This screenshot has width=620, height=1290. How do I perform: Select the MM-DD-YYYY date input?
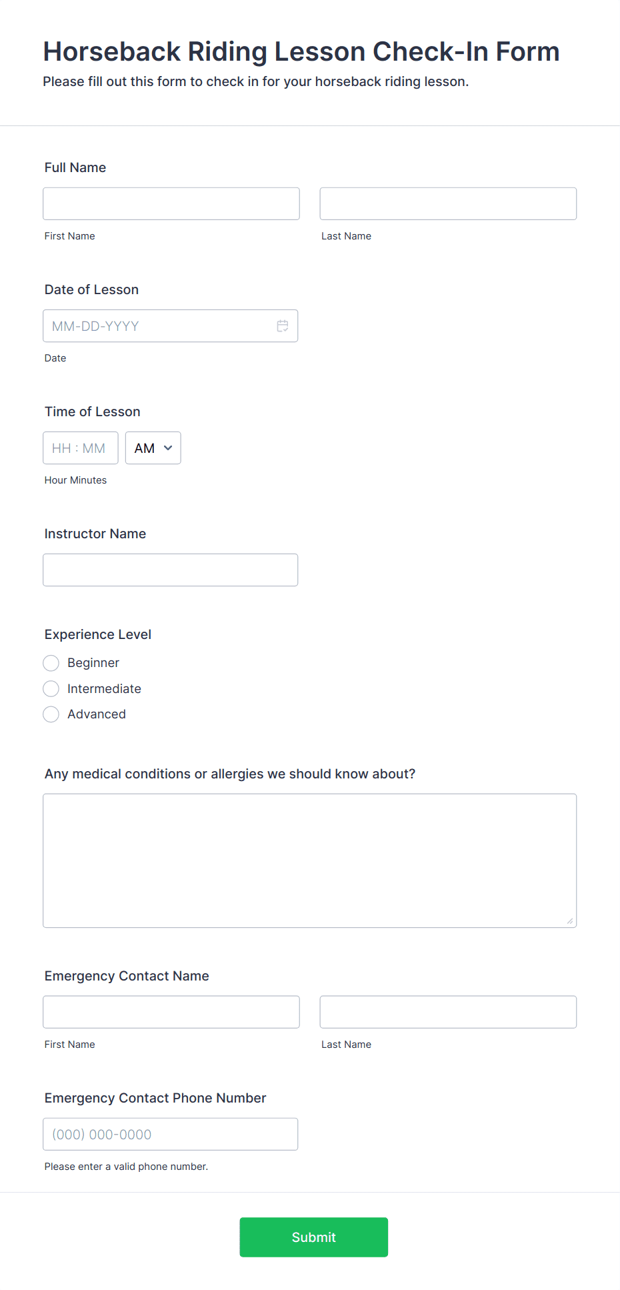171,326
